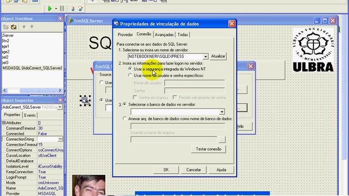Toggle the 'Senha em branco' checkbox
Screen dimensions: 349x196
pyautogui.click(x=135, y=97)
